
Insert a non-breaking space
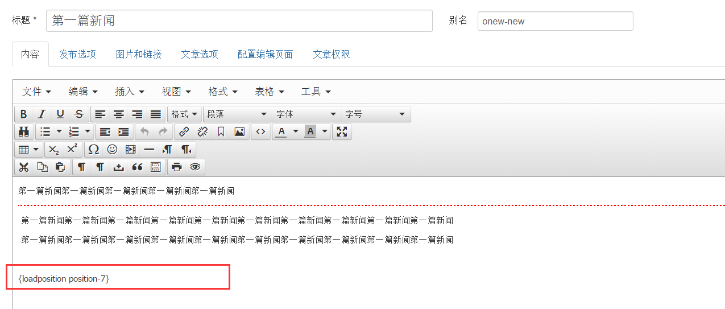tap(118, 167)
